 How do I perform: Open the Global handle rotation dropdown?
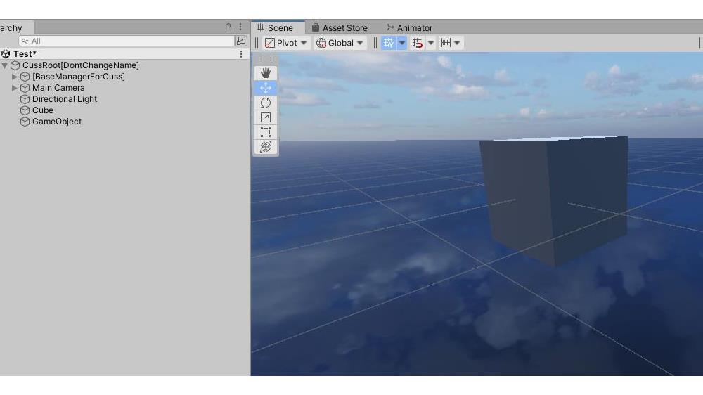(340, 43)
